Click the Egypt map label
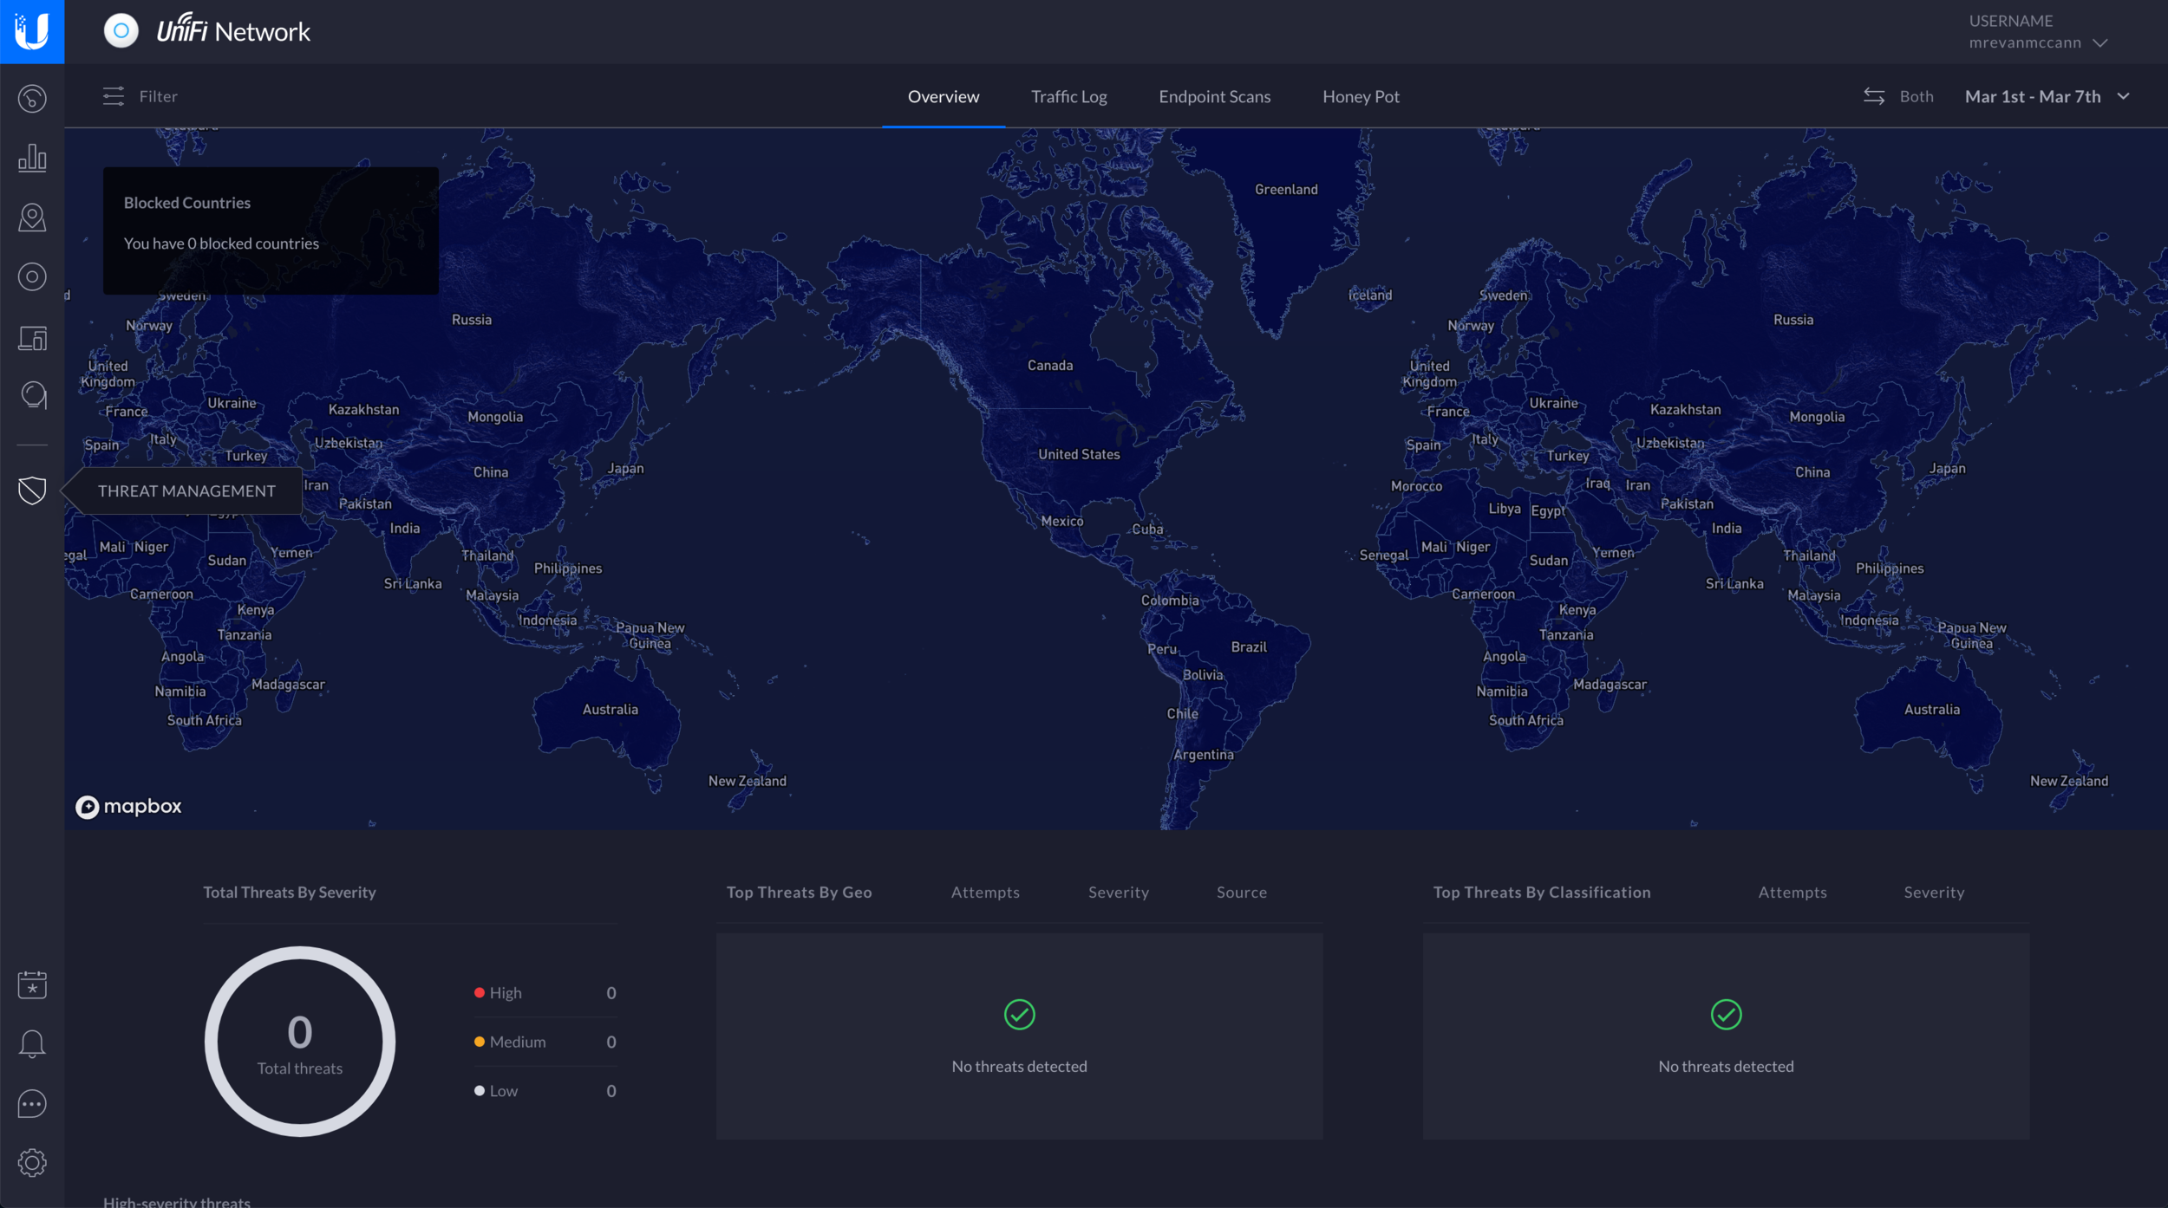Viewport: 2168px width, 1208px height. click(x=1547, y=511)
